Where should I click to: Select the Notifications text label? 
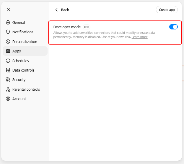click(23, 32)
